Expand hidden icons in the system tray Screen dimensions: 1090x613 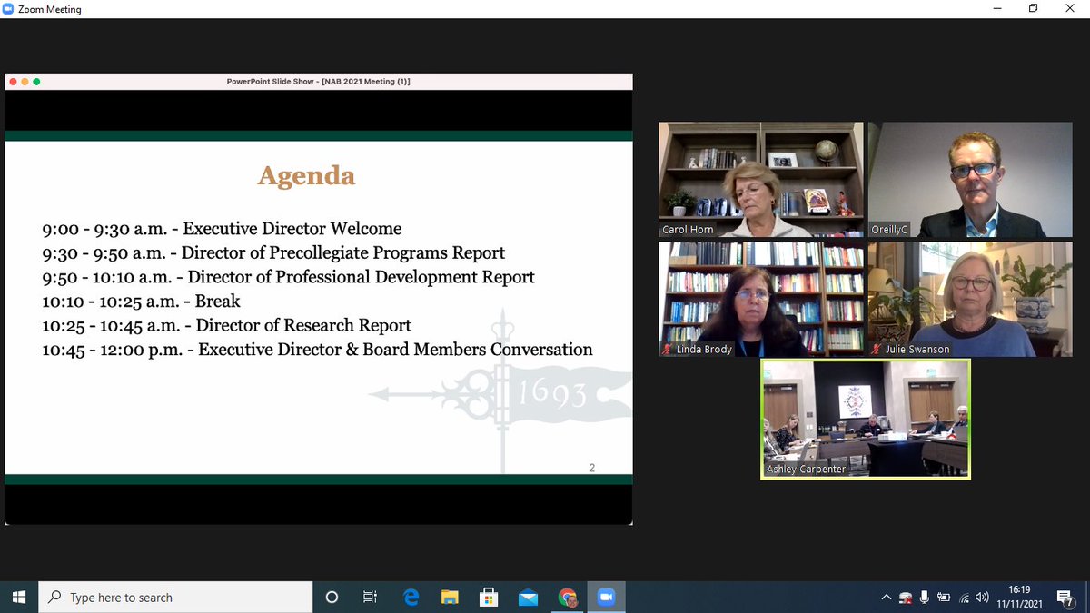click(x=886, y=598)
